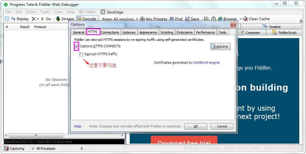Click the camera screenshot icon
The height and width of the screenshot is (154, 306).
(206, 19)
